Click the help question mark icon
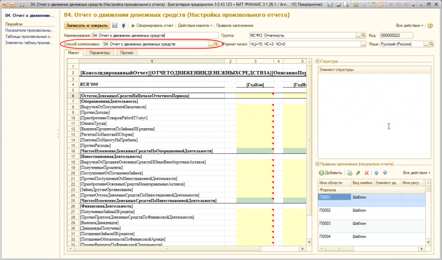The width and height of the screenshot is (442, 260). [430, 25]
